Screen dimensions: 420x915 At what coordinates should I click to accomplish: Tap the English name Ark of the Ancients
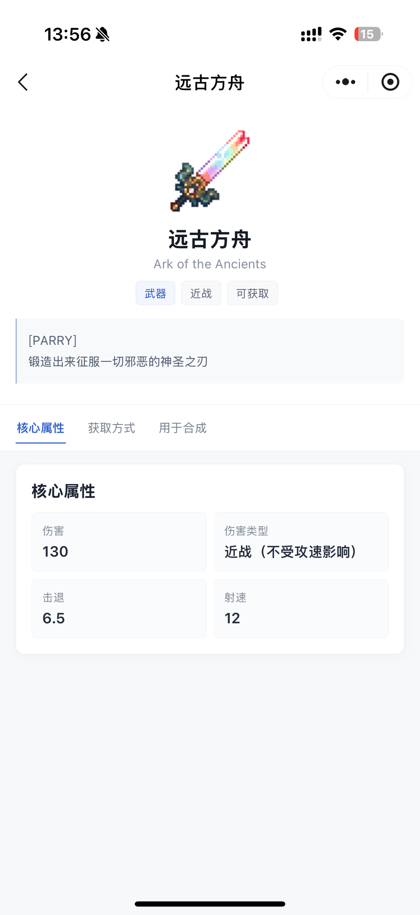click(210, 264)
